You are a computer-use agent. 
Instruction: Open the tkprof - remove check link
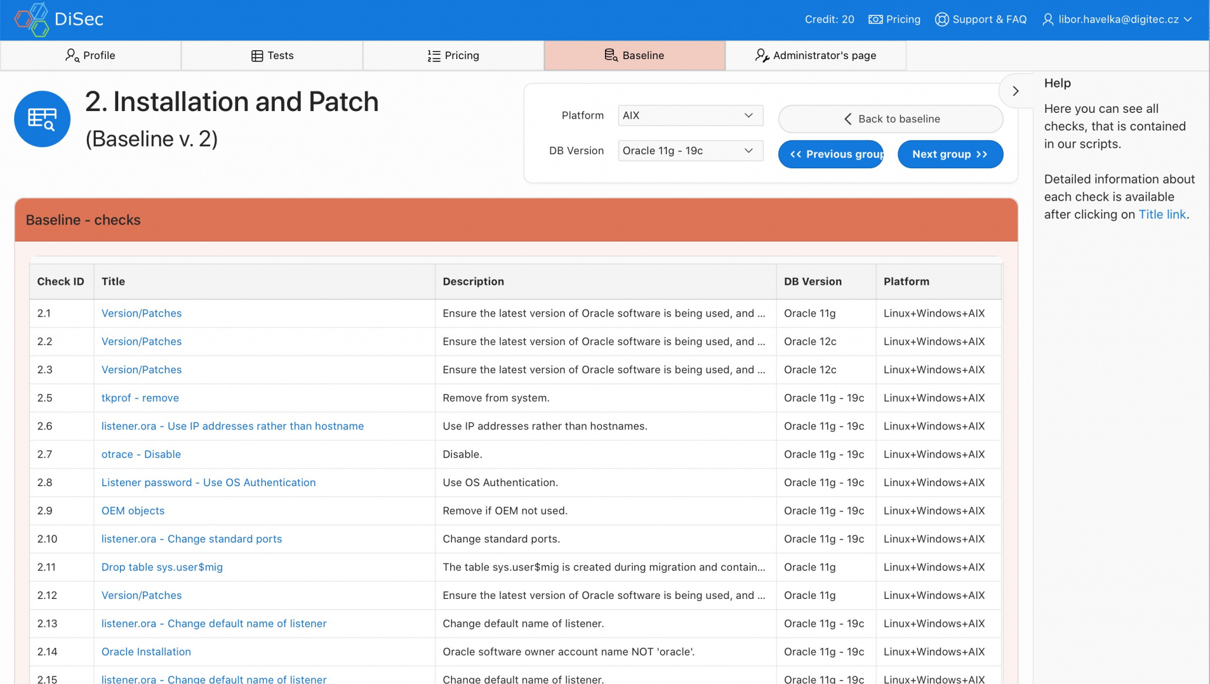point(140,398)
